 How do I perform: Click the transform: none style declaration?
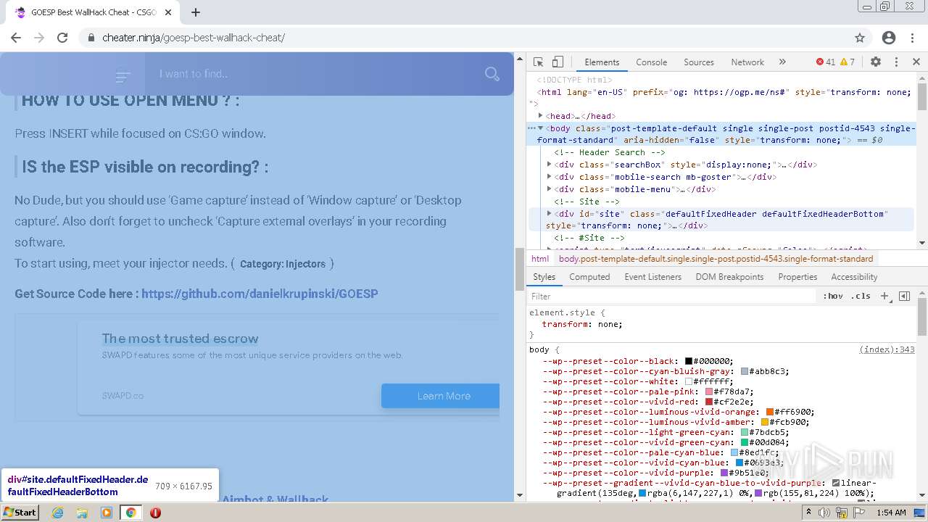582,324
